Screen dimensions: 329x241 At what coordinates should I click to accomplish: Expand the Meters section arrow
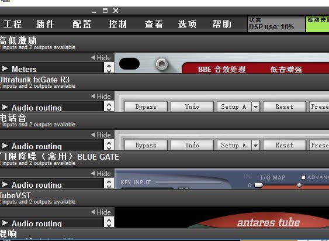pos(5,68)
